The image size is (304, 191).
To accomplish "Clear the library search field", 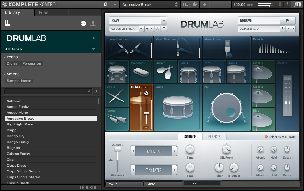I will (x=89, y=91).
